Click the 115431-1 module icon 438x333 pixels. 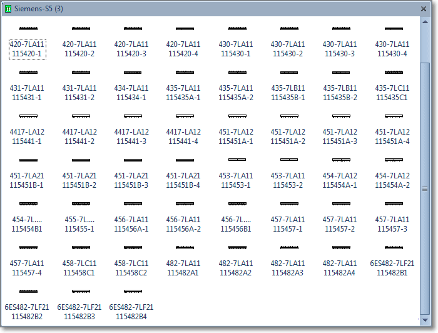[x=28, y=73]
